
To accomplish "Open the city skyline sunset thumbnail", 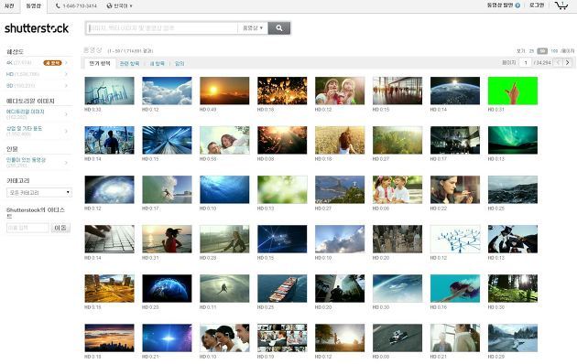I will point(109,337).
